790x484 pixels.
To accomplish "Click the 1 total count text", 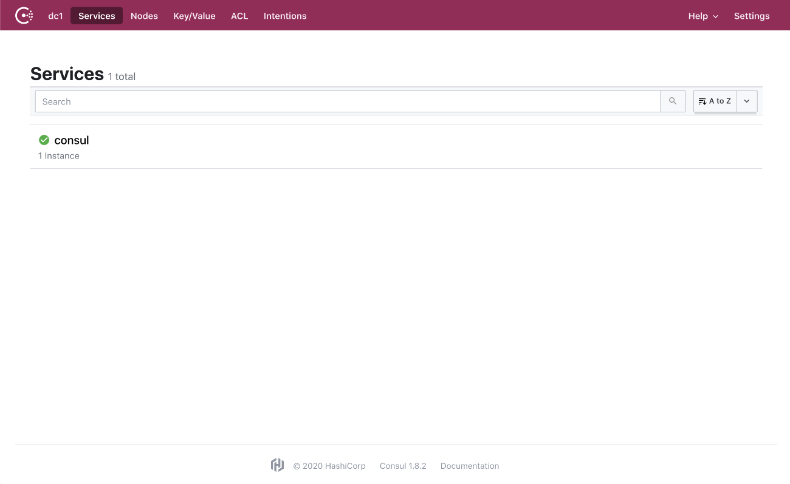I will click(x=122, y=77).
